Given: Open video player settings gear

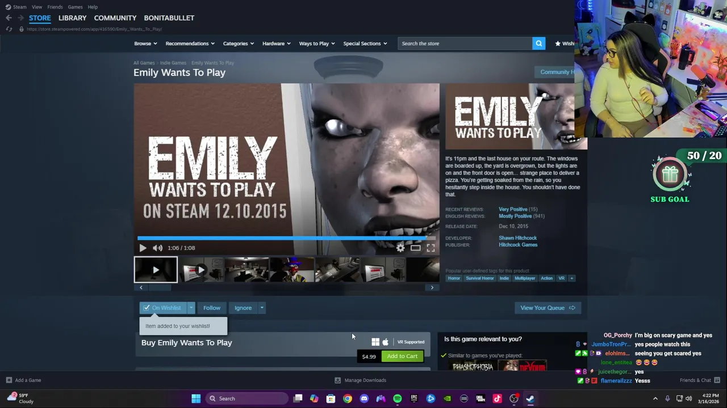Looking at the screenshot, I should click(400, 248).
